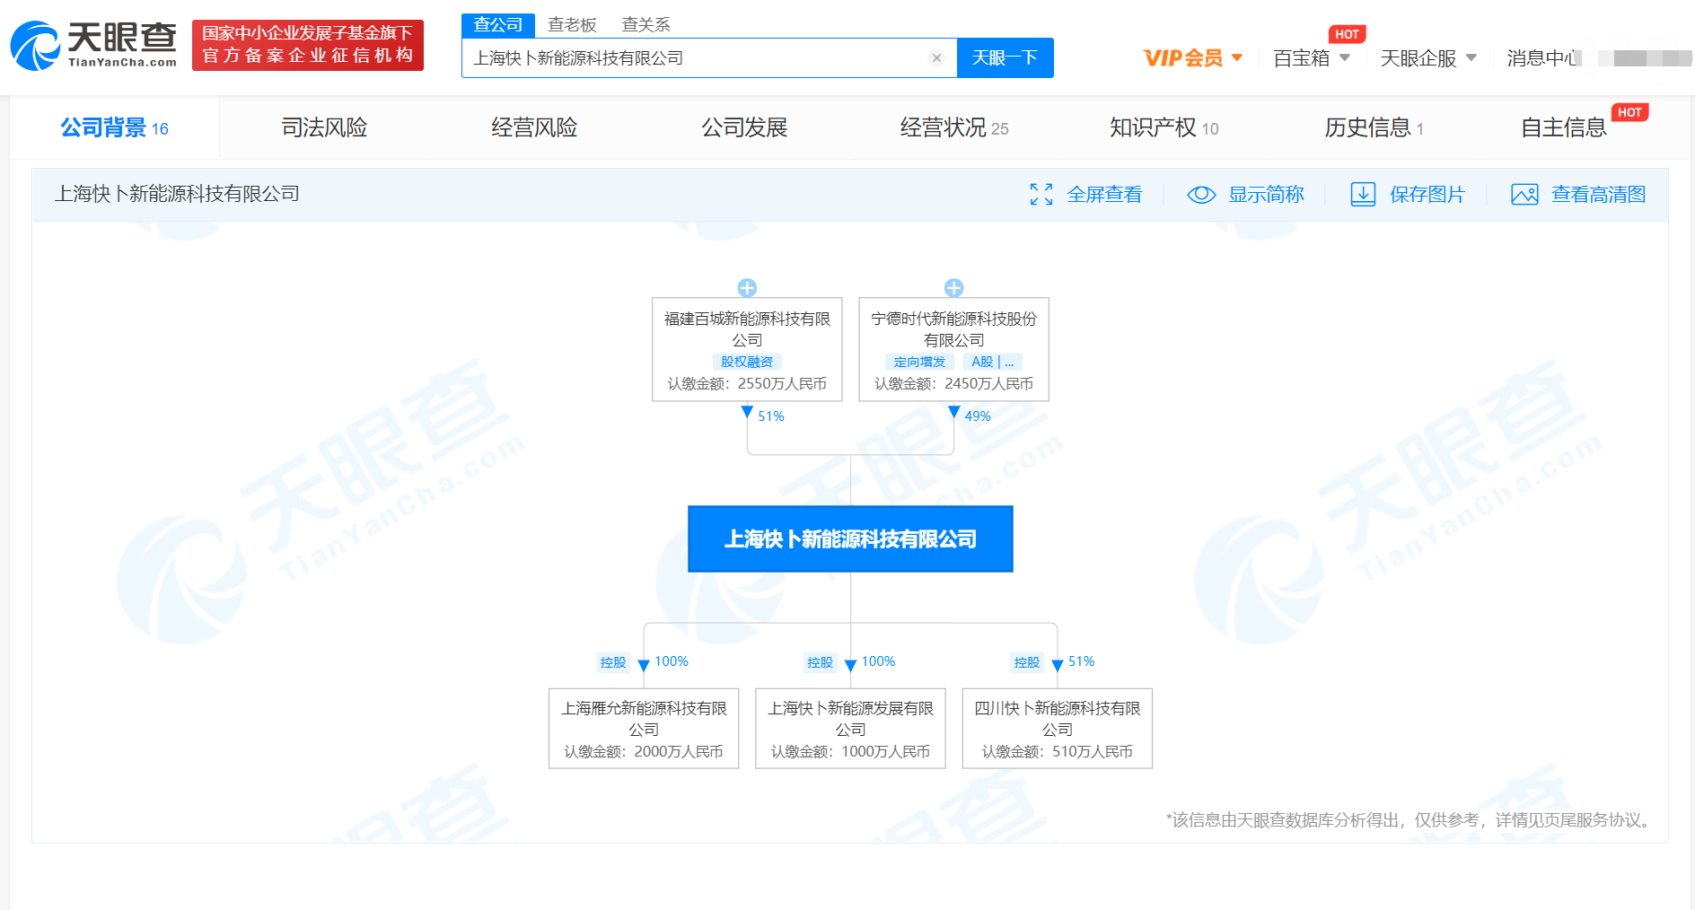This screenshot has width=1695, height=910.
Task: Click the 定向增发 tag
Action: point(919,362)
